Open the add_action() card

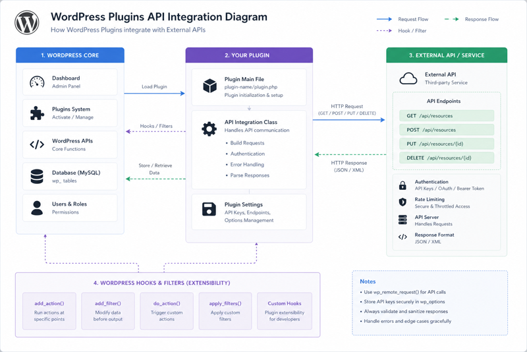coord(49,311)
